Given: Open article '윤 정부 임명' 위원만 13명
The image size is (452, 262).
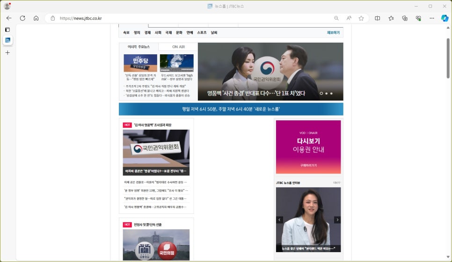Looking at the screenshot, I should click(x=156, y=190).
